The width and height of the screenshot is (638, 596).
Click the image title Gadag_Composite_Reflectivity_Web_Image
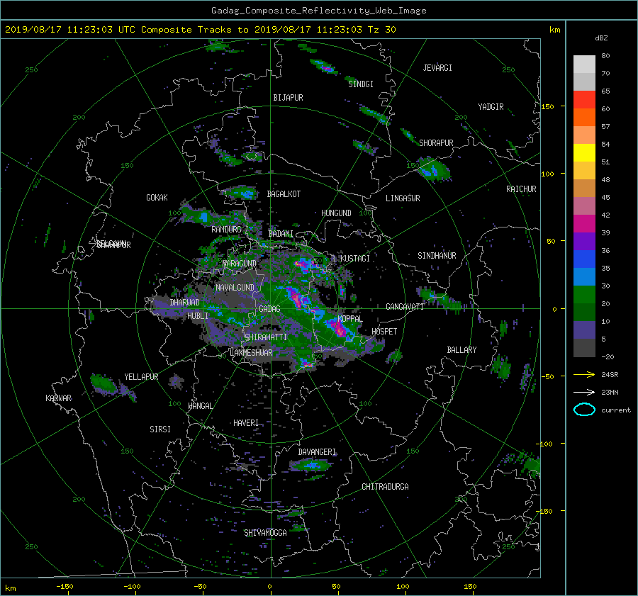[x=318, y=11]
